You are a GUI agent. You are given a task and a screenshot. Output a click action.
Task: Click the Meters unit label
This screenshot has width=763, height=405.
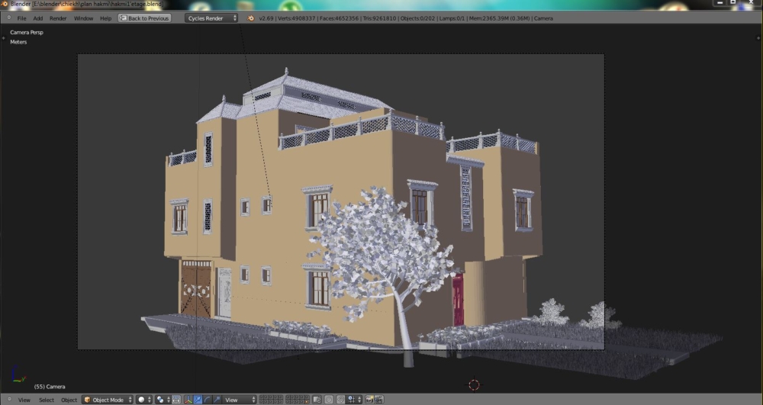tap(18, 42)
